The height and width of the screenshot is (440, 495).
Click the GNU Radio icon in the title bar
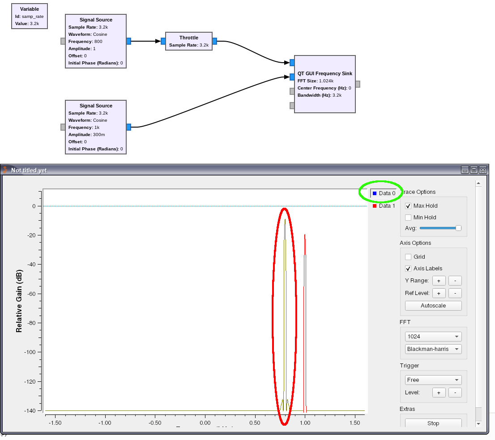[x=6, y=170]
